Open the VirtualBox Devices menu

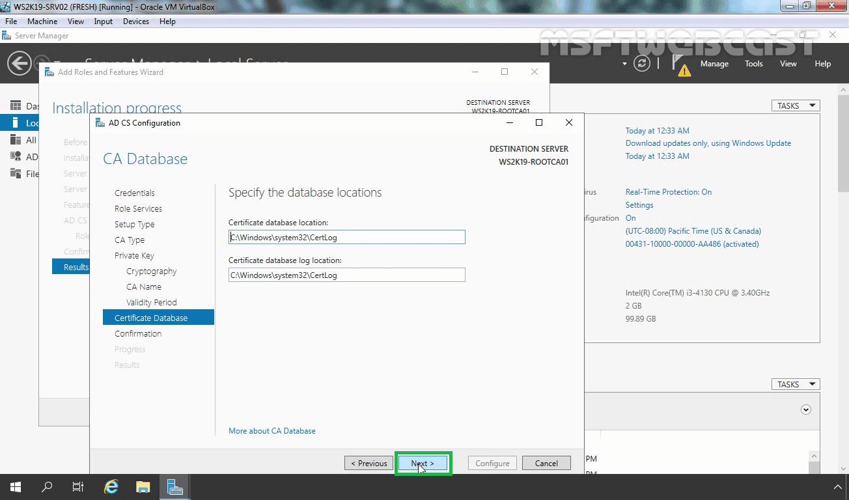[x=135, y=21]
